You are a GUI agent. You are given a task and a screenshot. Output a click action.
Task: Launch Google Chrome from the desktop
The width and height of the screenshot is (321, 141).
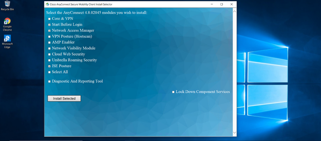click(7, 24)
